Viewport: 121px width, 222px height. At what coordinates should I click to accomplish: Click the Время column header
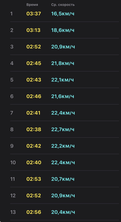32,5
